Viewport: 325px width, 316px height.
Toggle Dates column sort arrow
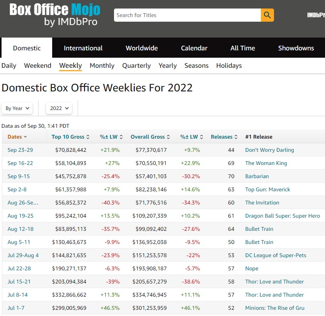click(x=26, y=137)
